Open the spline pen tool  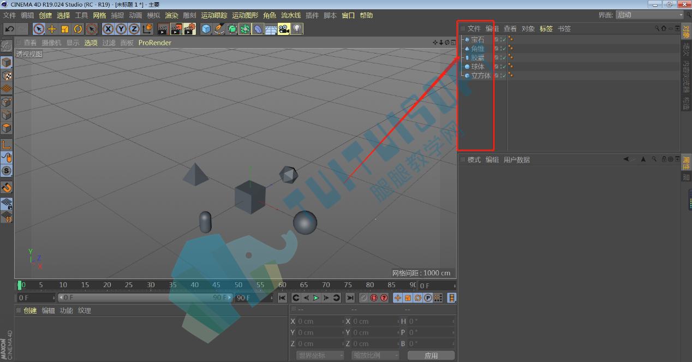tap(219, 29)
